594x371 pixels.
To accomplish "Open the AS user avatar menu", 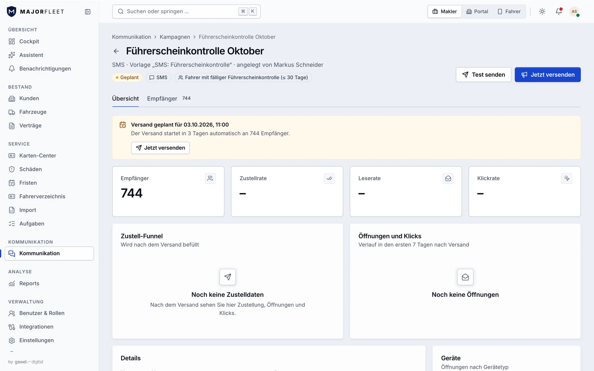I will [x=574, y=11].
